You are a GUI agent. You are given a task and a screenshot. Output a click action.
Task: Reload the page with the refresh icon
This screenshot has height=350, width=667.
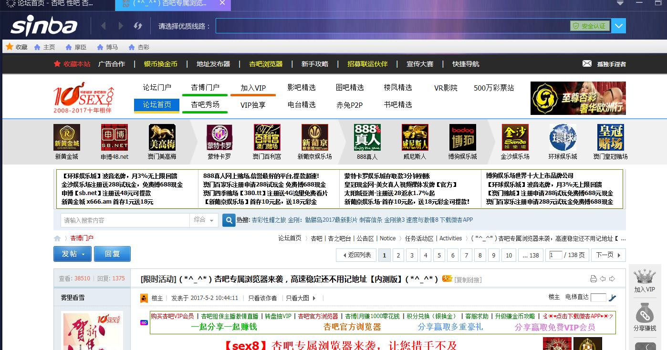(138, 26)
